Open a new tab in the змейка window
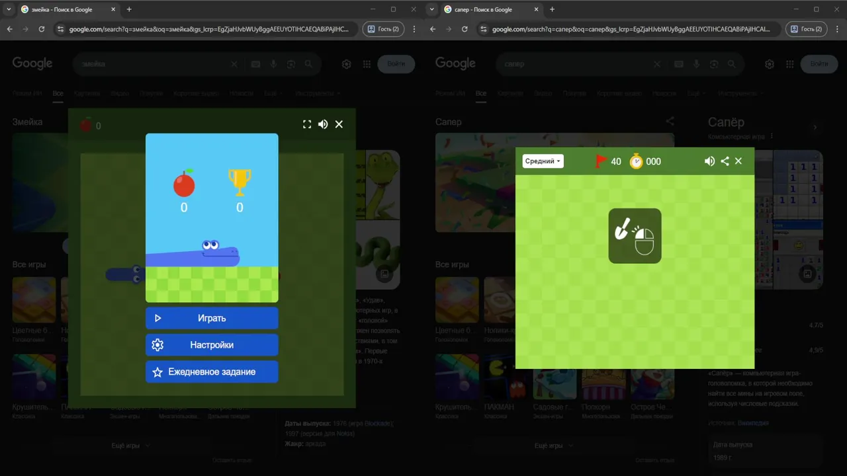 point(129,9)
